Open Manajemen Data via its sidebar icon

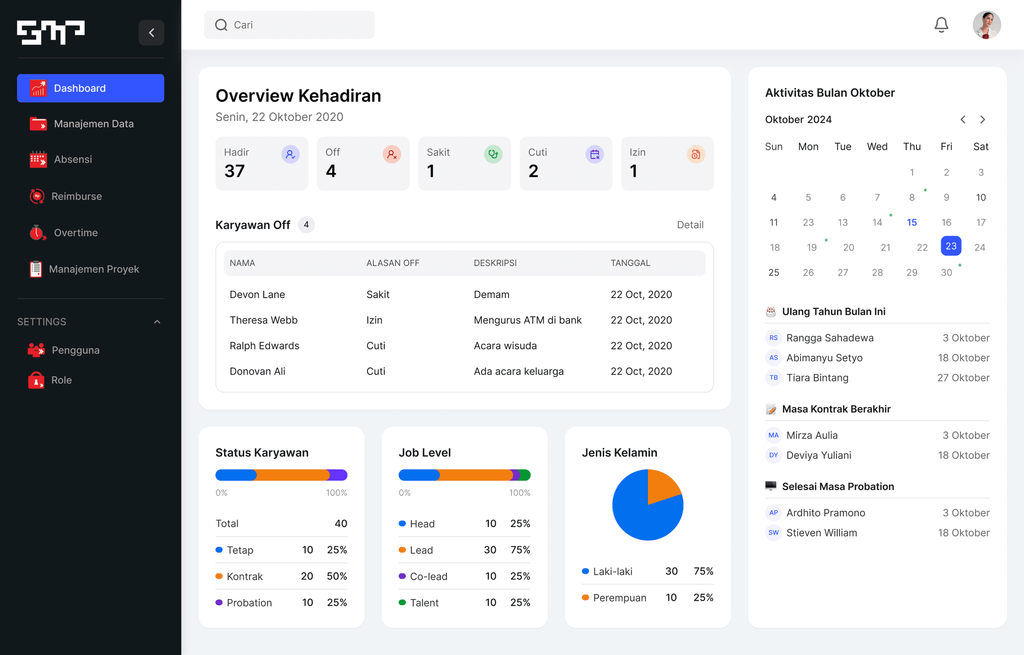point(37,123)
